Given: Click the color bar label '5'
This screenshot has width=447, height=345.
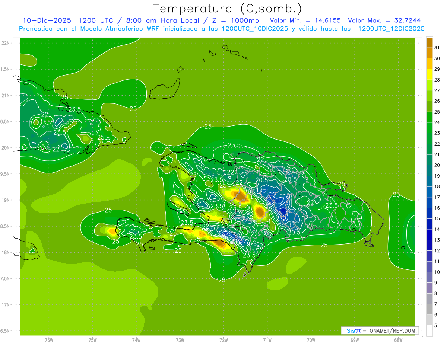Looking at the screenshot, I should (436, 326).
